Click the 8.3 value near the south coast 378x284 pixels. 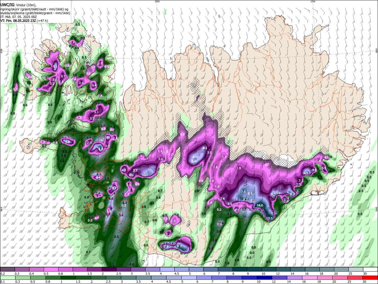[179, 246]
